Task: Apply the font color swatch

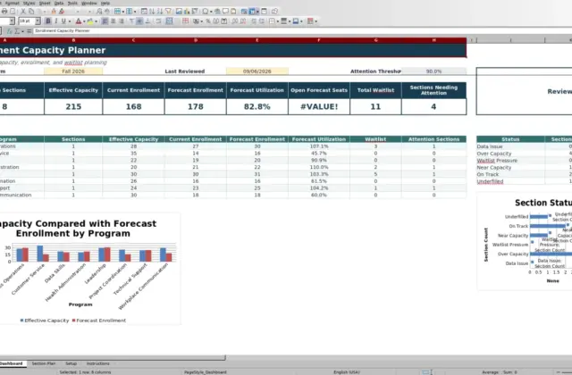Action: 78,21
